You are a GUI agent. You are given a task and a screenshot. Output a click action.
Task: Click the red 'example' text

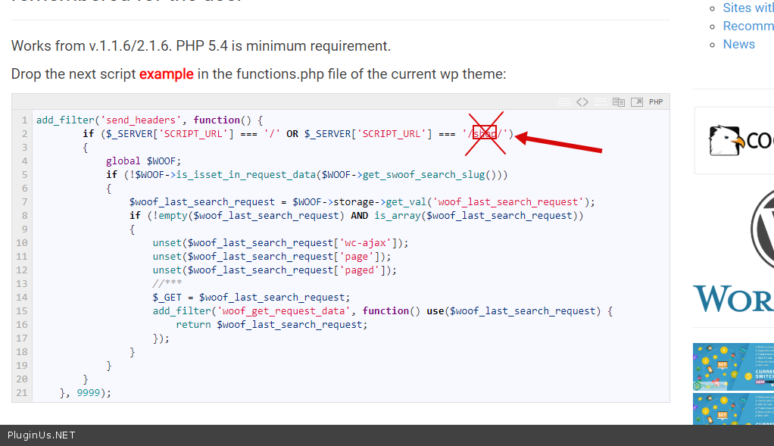tap(167, 74)
